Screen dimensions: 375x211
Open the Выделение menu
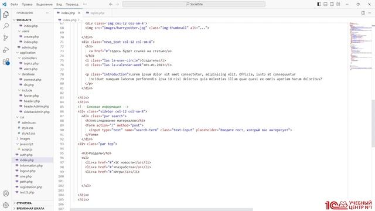coord(45,4)
